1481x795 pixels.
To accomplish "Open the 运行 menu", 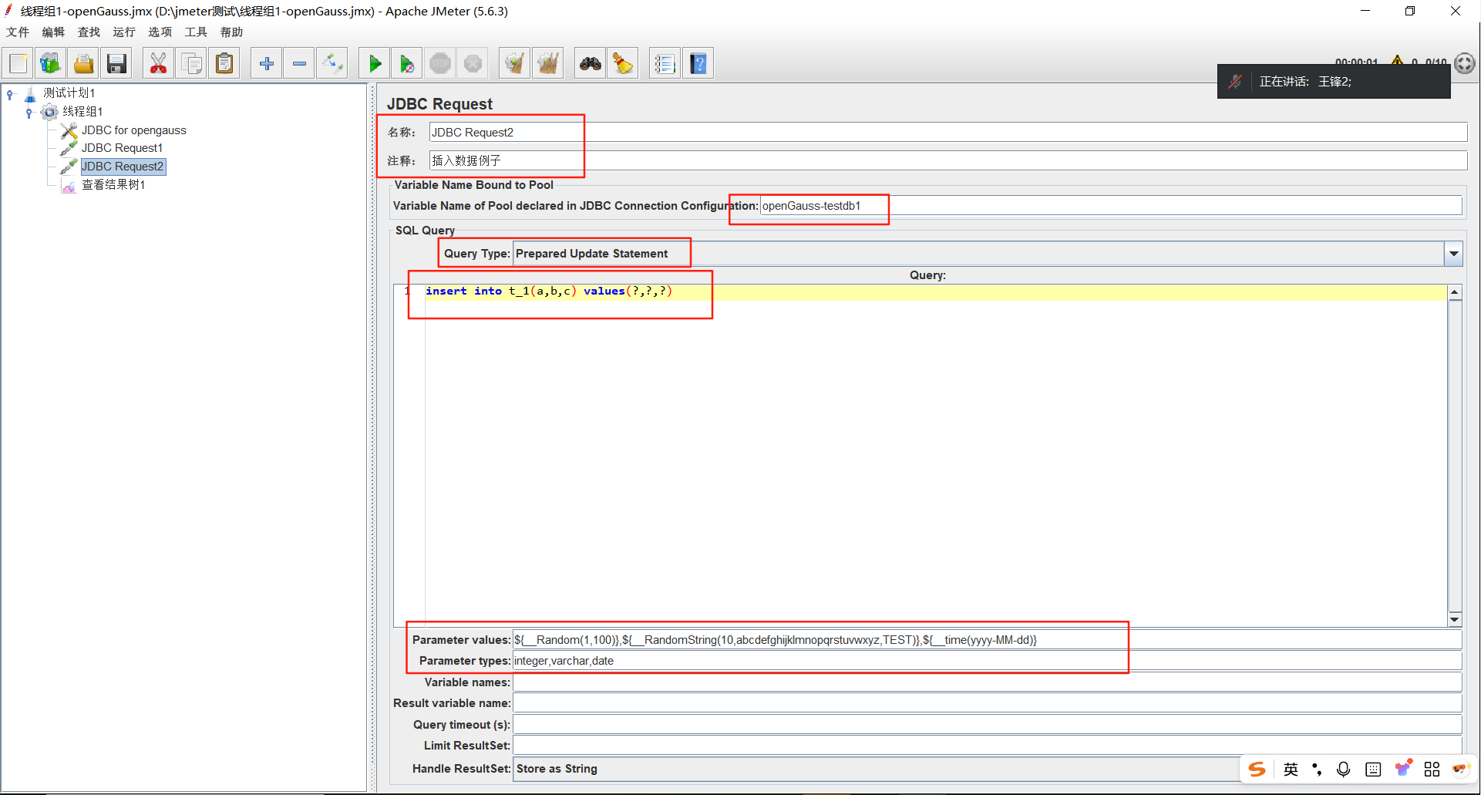I will tap(124, 32).
